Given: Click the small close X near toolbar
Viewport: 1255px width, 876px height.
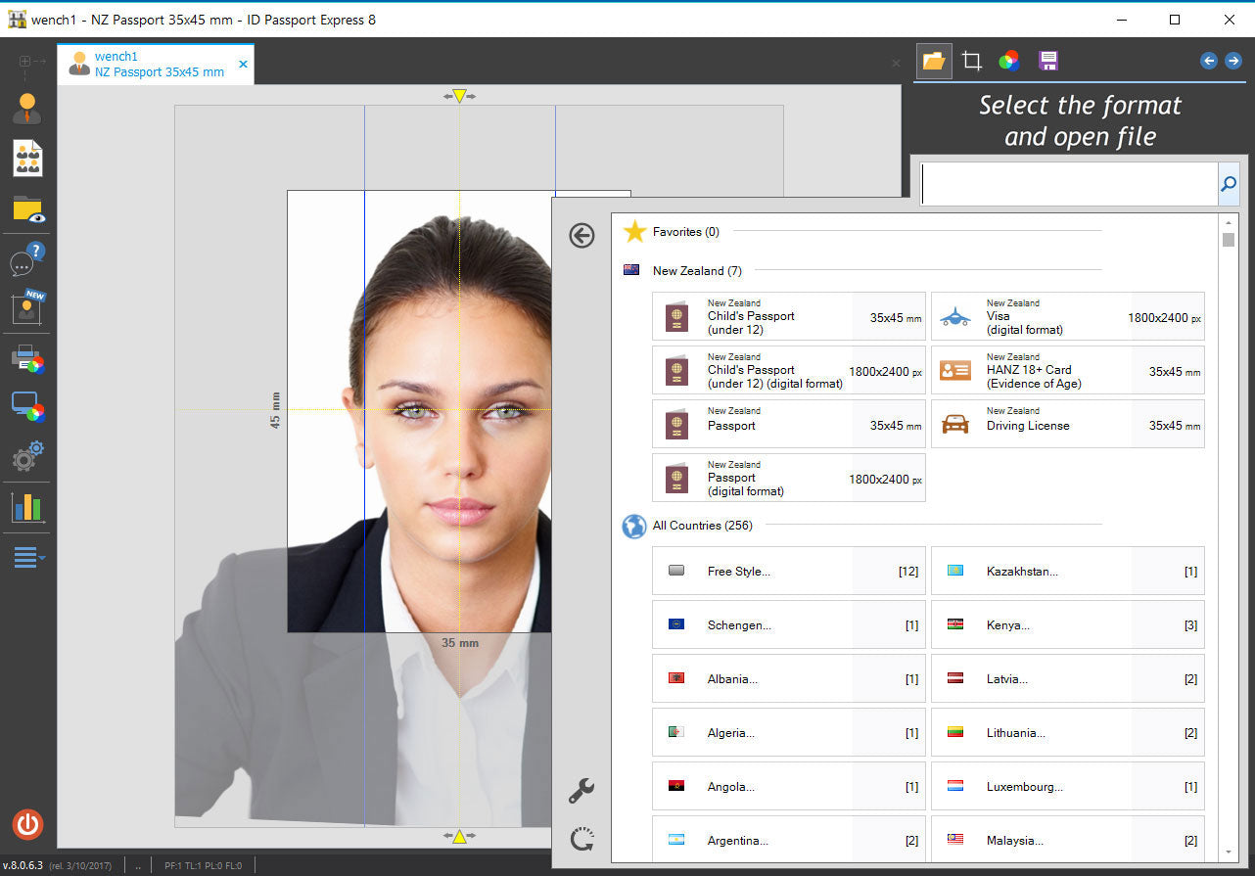Looking at the screenshot, I should click(896, 63).
